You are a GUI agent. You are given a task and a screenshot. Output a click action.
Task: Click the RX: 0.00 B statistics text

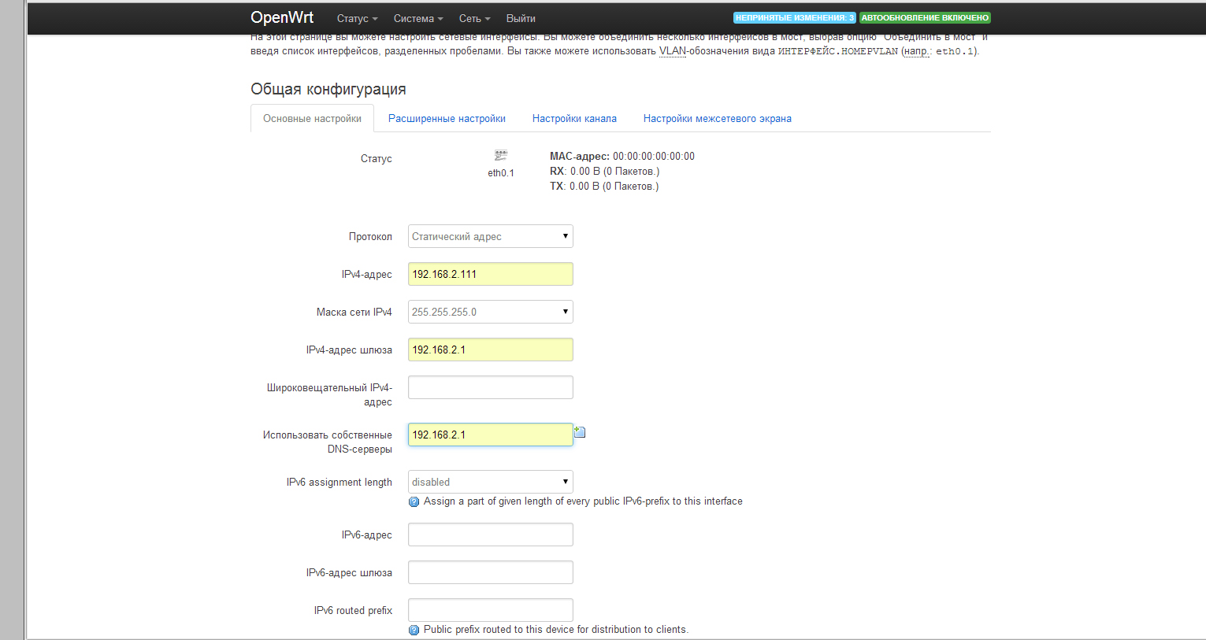(x=604, y=172)
